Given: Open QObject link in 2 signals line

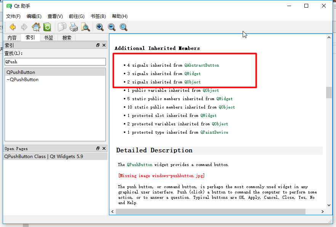Looking at the screenshot, I should click(192, 82).
